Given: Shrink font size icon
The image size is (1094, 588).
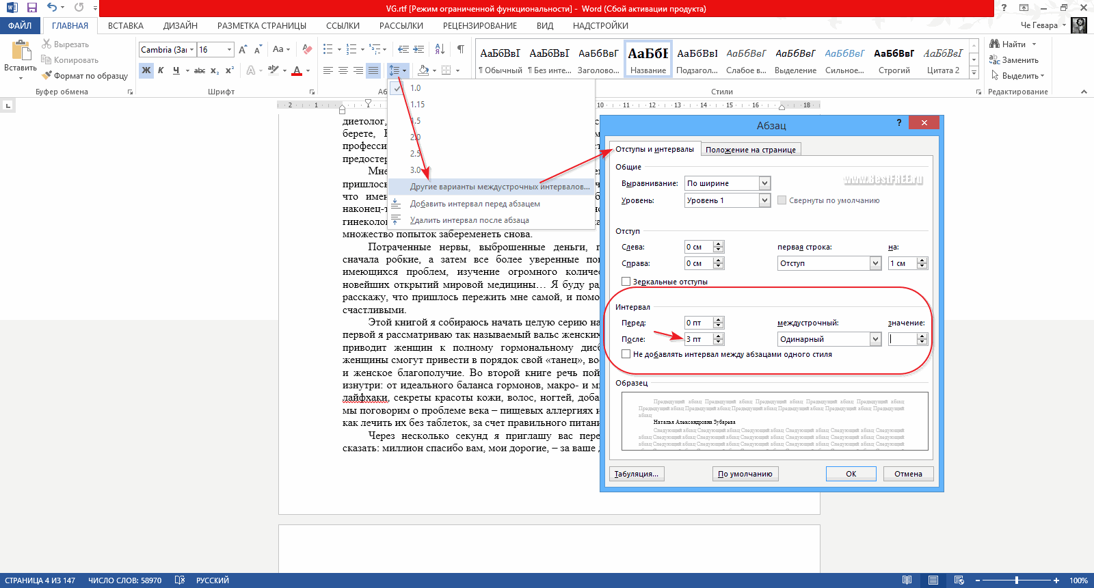Looking at the screenshot, I should pos(258,49).
